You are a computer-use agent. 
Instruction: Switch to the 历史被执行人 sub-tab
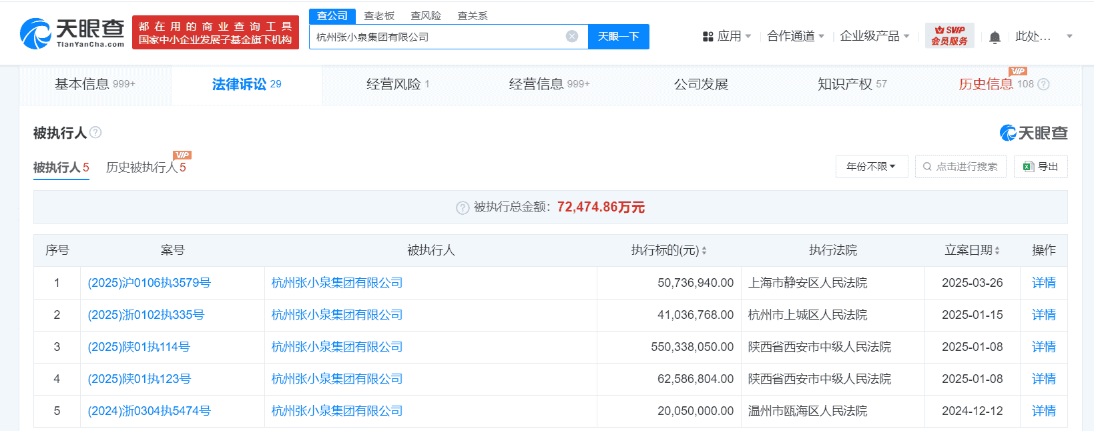[146, 167]
